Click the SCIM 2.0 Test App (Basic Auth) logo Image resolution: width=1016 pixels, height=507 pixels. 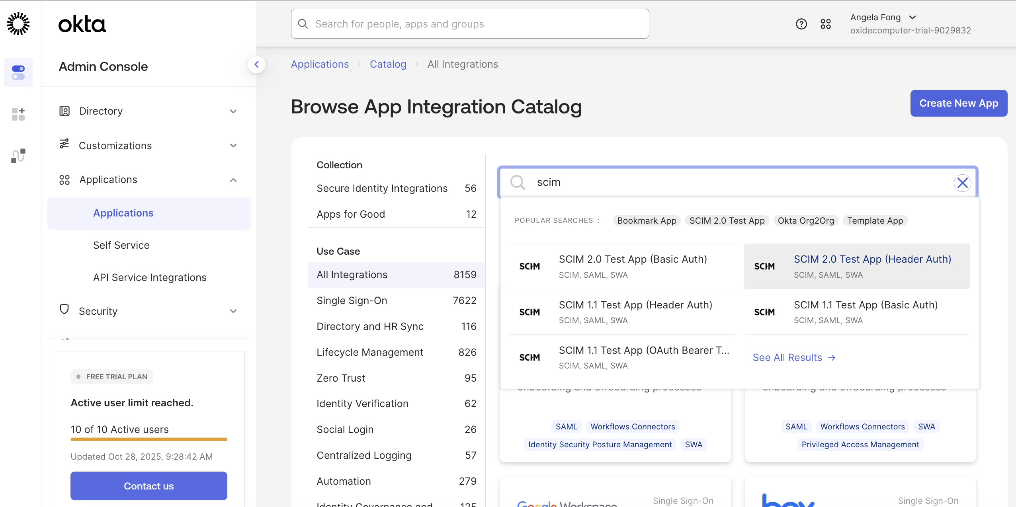tap(529, 266)
